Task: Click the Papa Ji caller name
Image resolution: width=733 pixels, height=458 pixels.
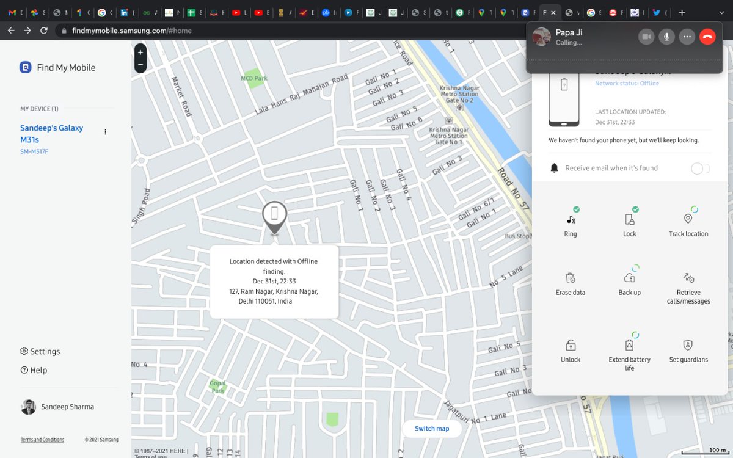Action: (x=569, y=32)
